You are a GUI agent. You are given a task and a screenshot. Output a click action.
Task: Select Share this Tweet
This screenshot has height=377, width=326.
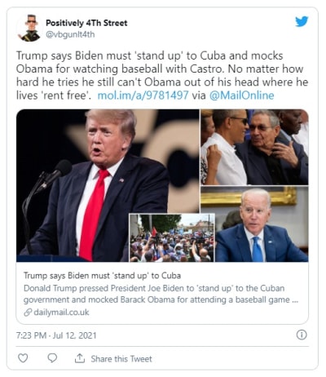[x=121, y=359]
